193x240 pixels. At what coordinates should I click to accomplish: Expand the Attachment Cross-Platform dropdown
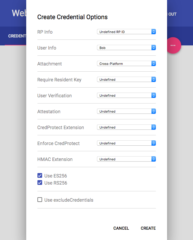coord(126,64)
